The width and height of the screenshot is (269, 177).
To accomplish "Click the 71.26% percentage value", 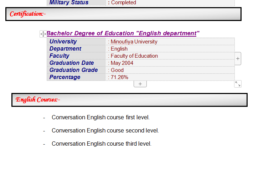I will coord(119,77).
